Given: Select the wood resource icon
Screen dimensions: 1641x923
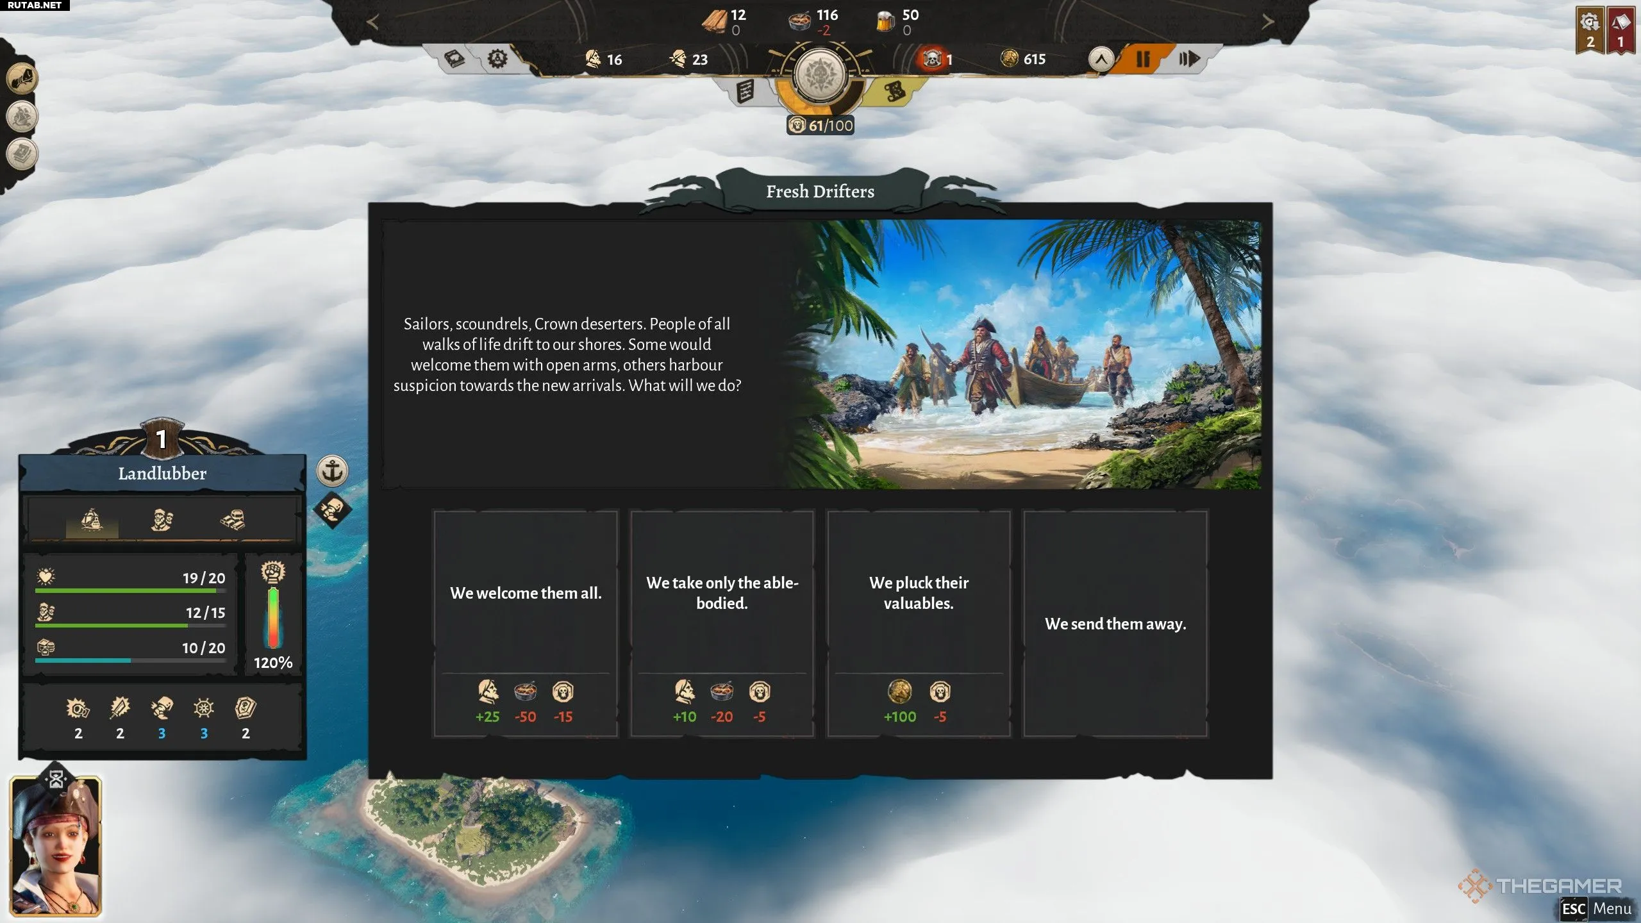Looking at the screenshot, I should point(714,21).
